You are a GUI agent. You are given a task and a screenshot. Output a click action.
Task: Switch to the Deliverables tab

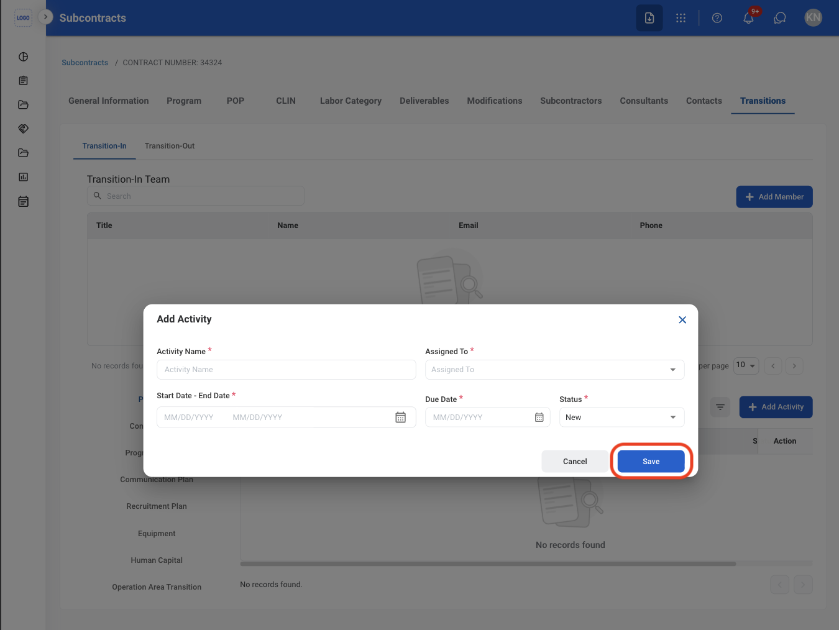[x=424, y=101]
